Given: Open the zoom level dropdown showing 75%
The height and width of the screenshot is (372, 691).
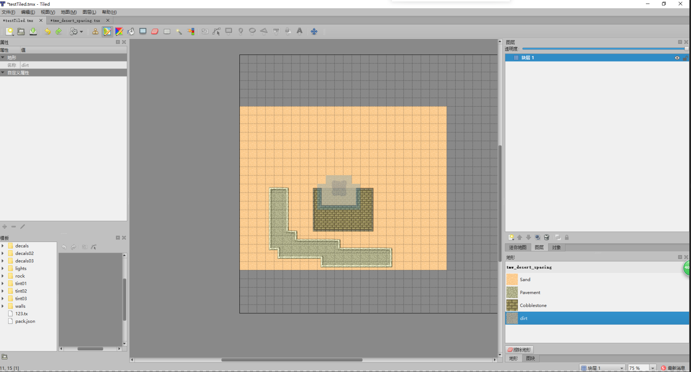Looking at the screenshot, I should (642, 368).
